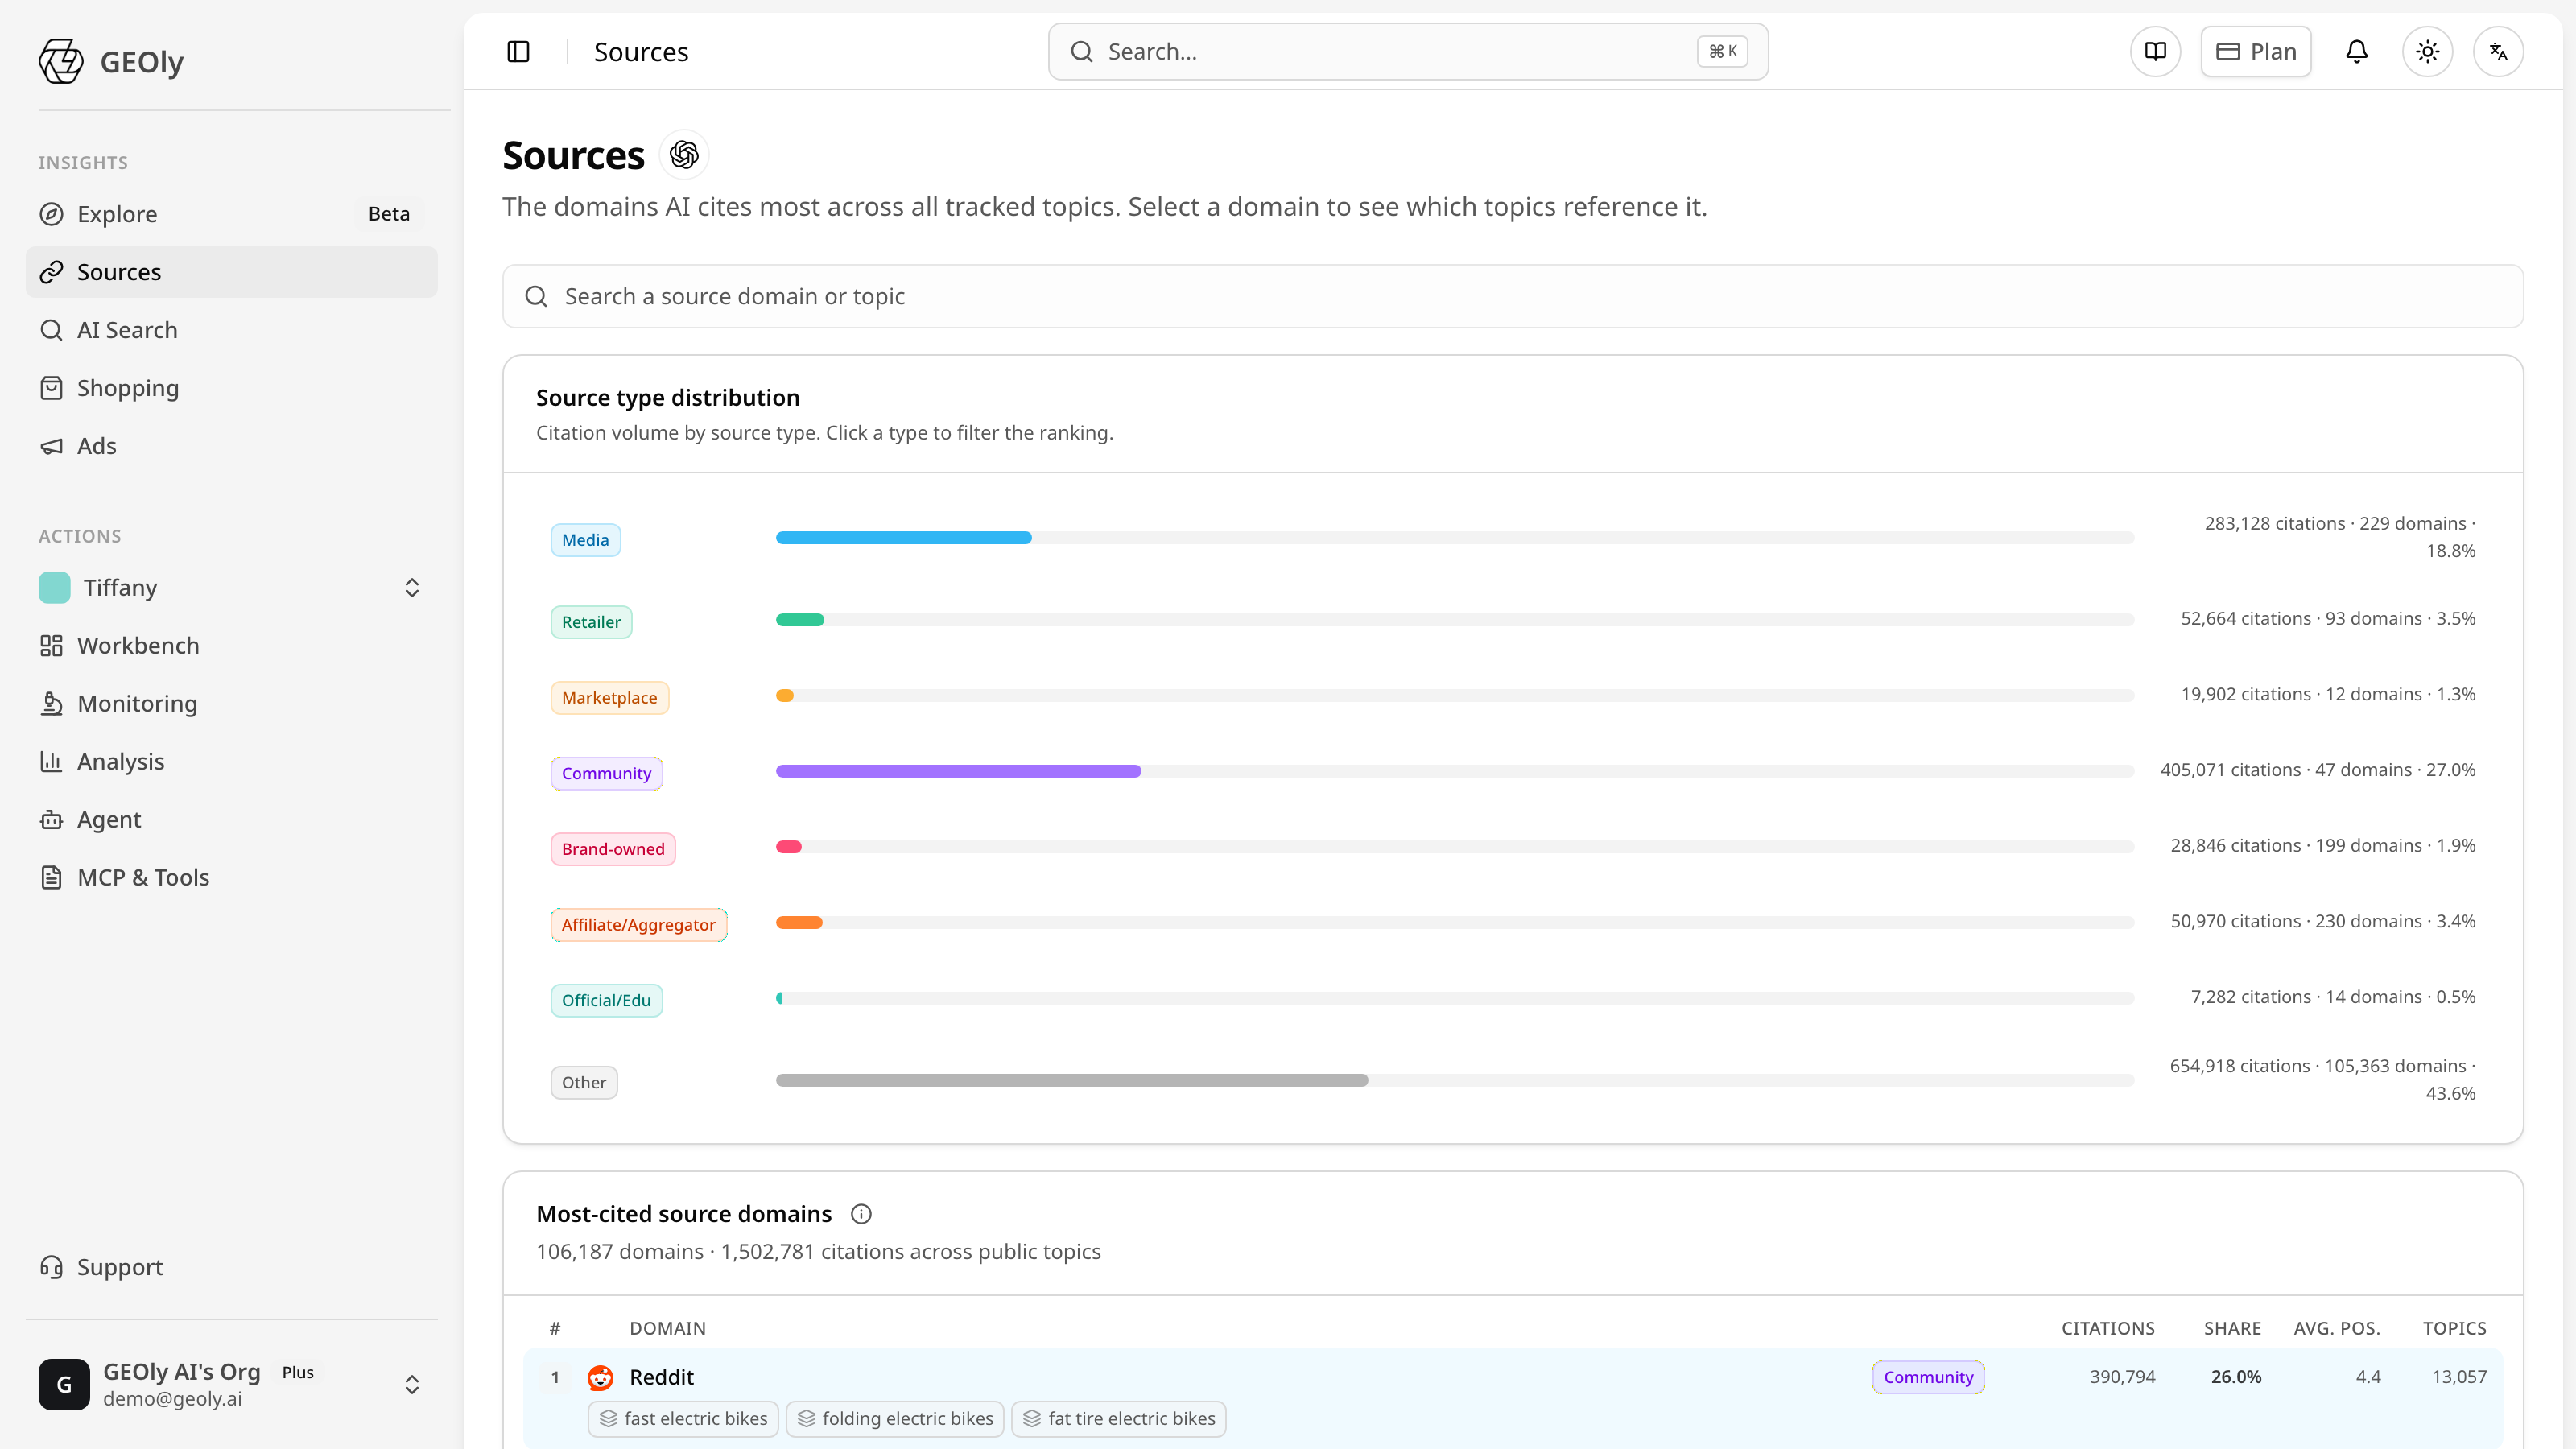Click the MCP & Tools document icon
Image resolution: width=2576 pixels, height=1449 pixels.
pyautogui.click(x=51, y=878)
